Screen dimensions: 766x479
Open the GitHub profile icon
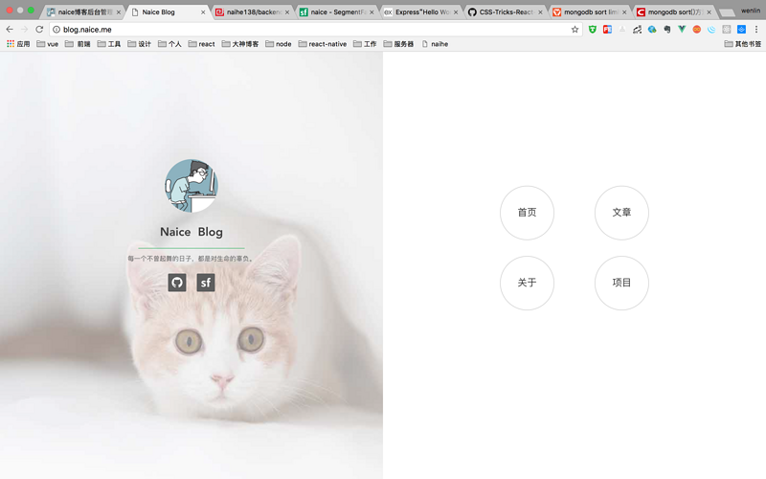coord(177,283)
